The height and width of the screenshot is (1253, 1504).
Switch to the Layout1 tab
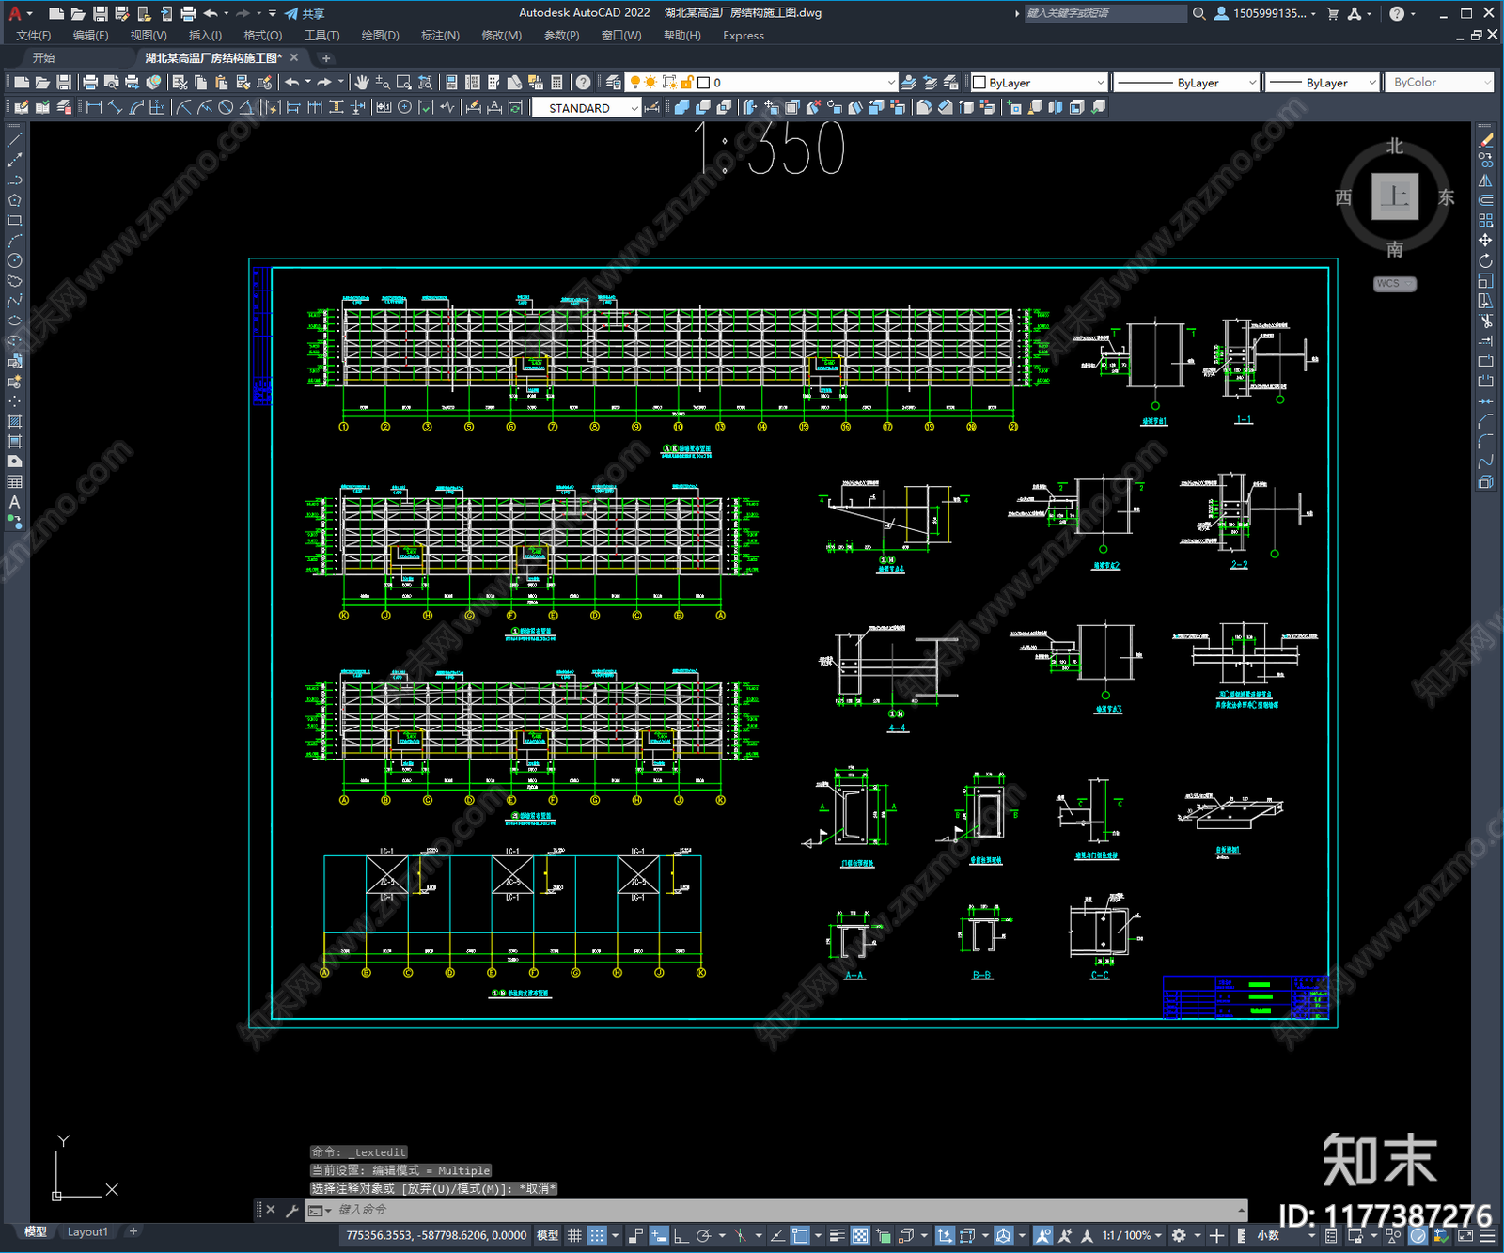tap(87, 1231)
